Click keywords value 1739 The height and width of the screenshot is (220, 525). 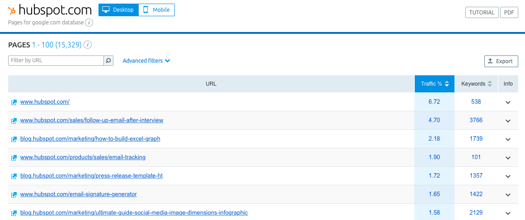(x=476, y=138)
